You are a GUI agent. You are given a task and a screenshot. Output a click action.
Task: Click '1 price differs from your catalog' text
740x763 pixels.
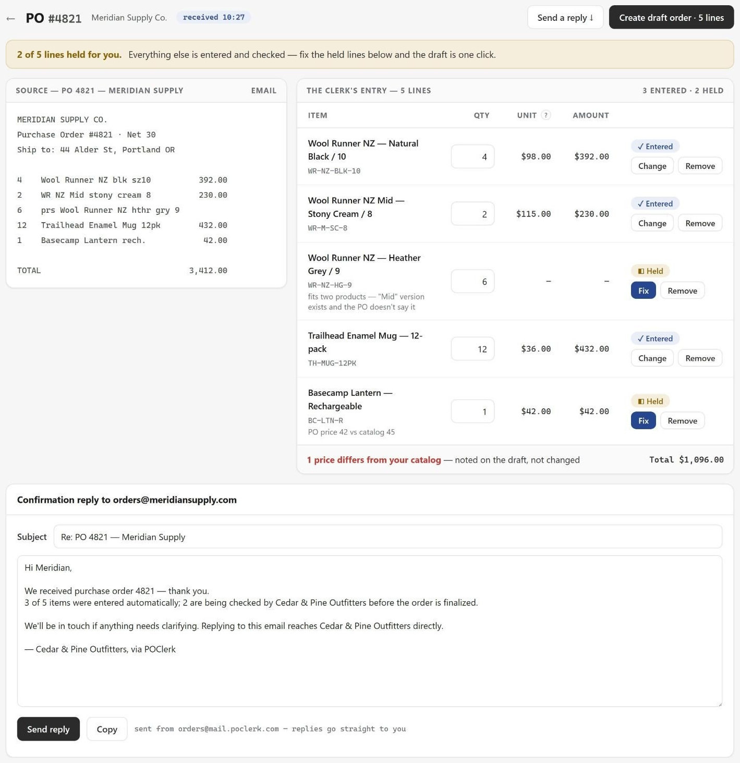pos(374,460)
